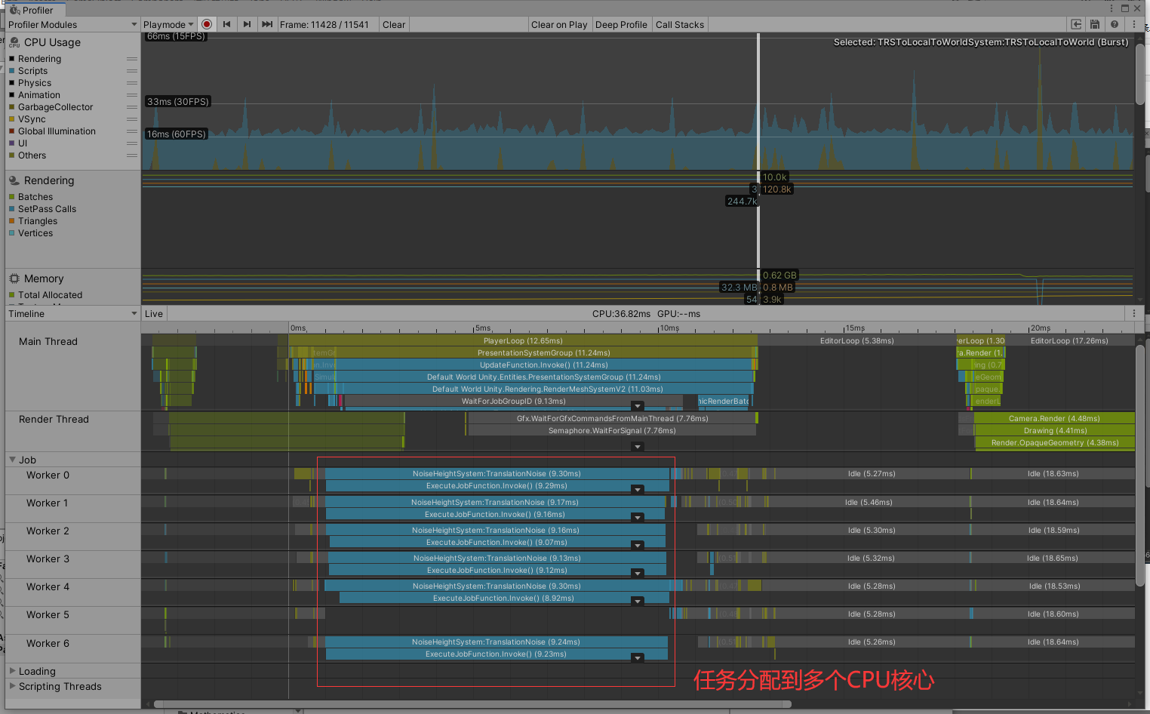
Task: Toggle the Physics chart category
Action: click(x=12, y=83)
